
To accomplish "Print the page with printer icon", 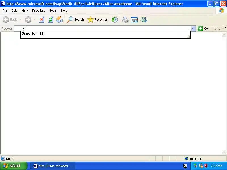I will [125, 20].
